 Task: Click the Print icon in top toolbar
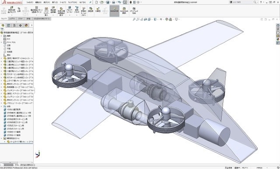tap(113, 2)
